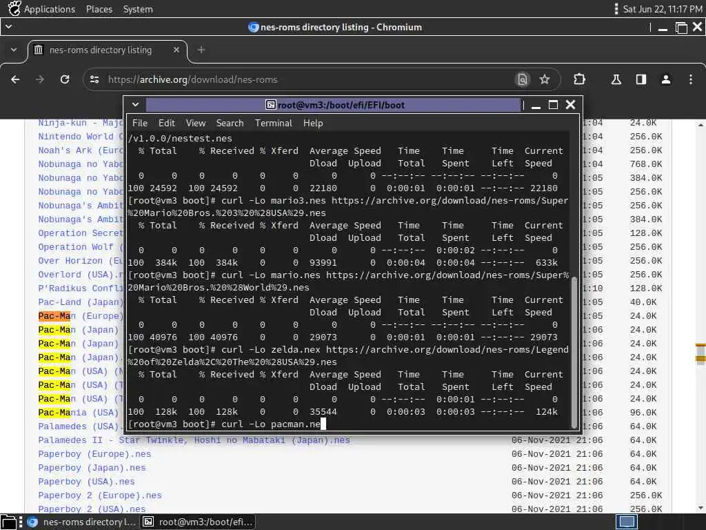Open the System menu in top panel
The height and width of the screenshot is (530, 706).
[138, 9]
